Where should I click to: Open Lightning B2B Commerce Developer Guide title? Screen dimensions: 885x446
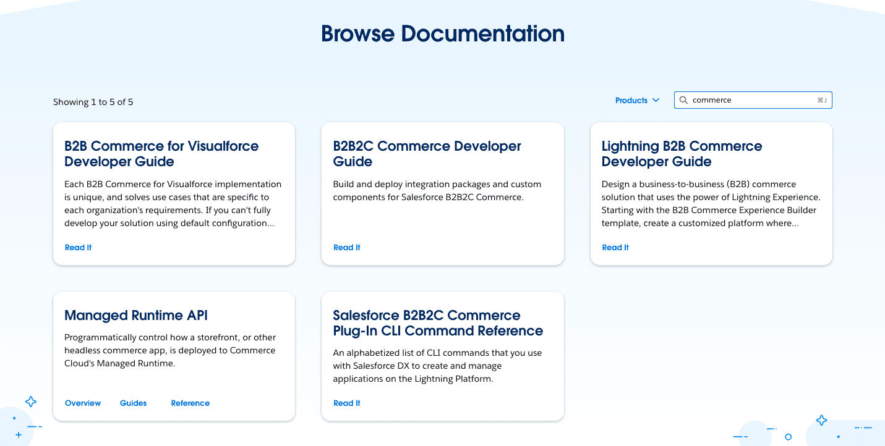point(682,154)
